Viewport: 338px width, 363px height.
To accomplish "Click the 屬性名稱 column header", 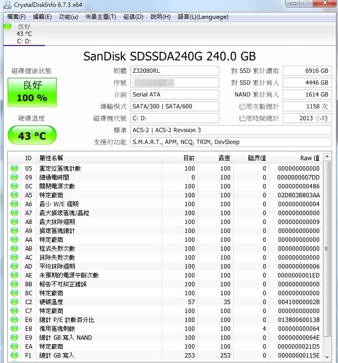I will [x=99, y=158].
